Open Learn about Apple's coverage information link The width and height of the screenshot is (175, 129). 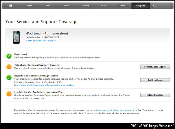pos(44,85)
